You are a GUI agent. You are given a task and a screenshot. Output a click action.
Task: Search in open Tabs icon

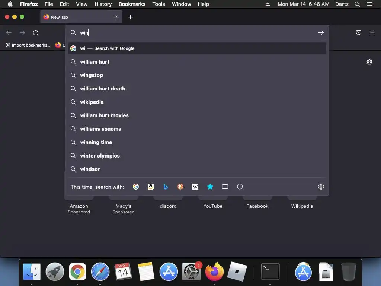tap(225, 187)
